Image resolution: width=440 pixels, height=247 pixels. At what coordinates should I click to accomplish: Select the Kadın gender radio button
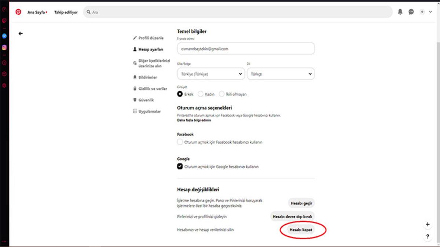click(201, 94)
